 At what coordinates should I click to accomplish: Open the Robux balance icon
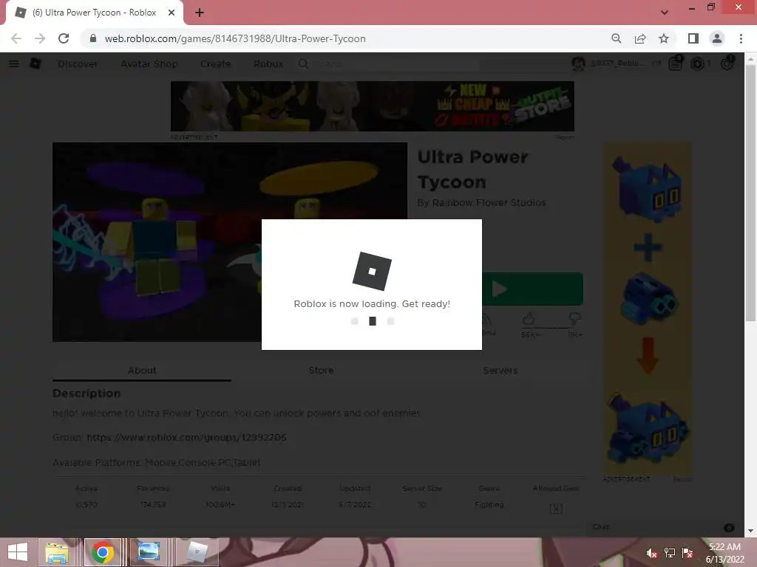click(x=697, y=63)
